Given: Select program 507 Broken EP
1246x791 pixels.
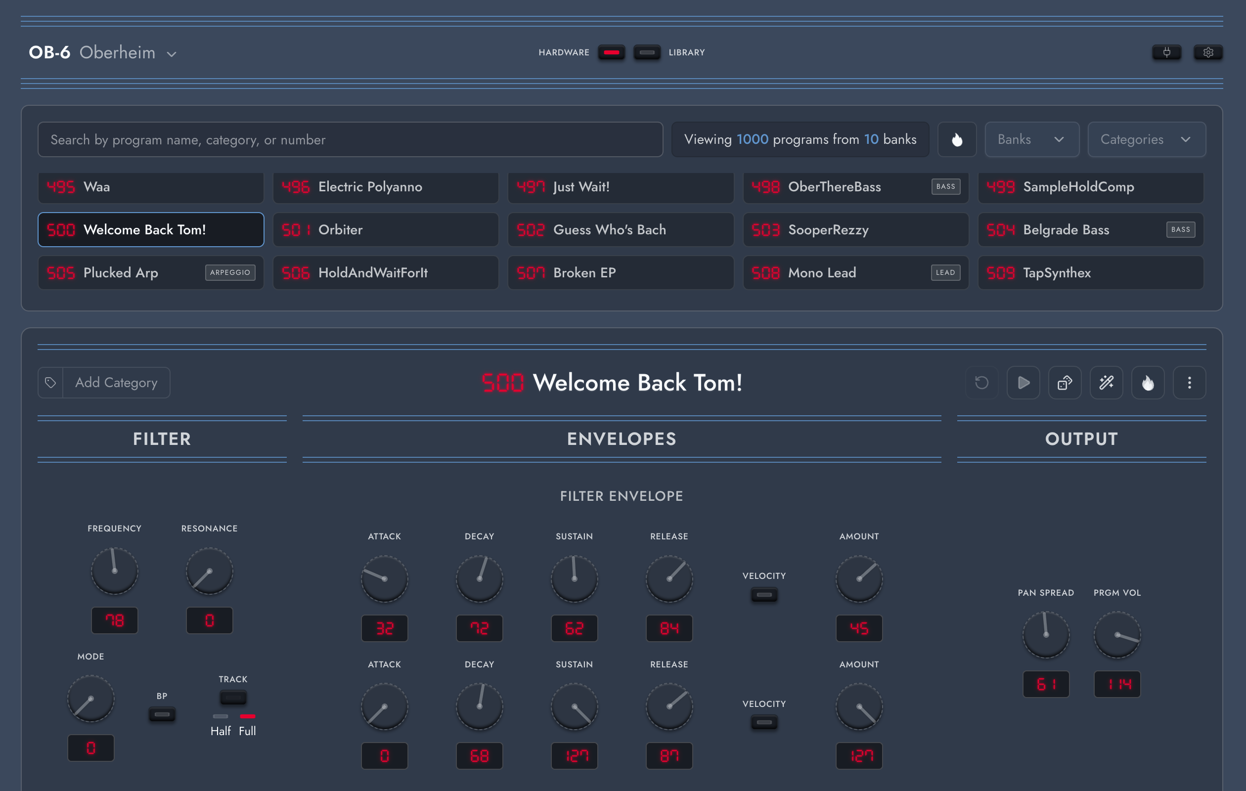Looking at the screenshot, I should pos(621,272).
